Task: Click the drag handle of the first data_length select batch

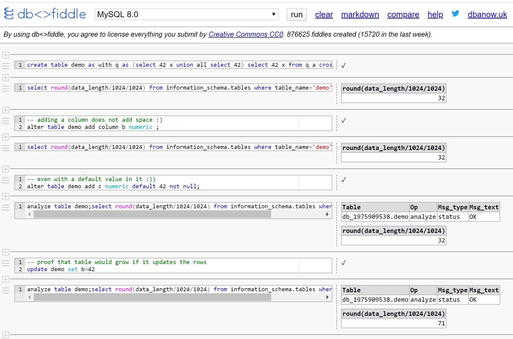Action: click(6, 89)
